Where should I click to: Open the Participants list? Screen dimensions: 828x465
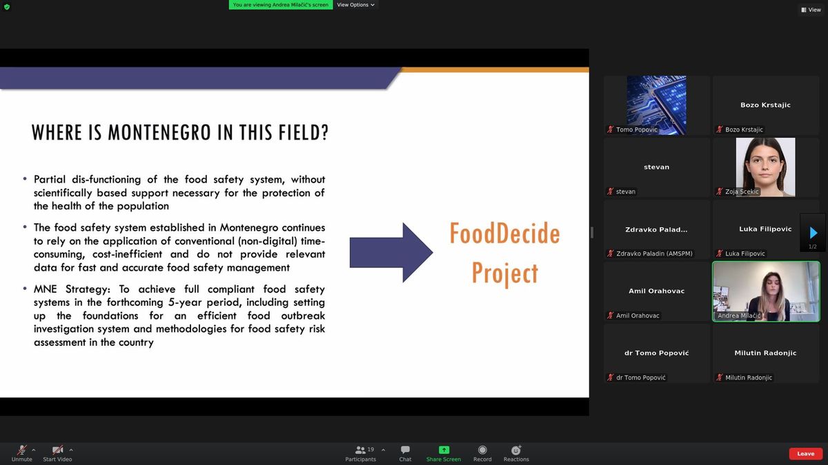click(x=361, y=453)
